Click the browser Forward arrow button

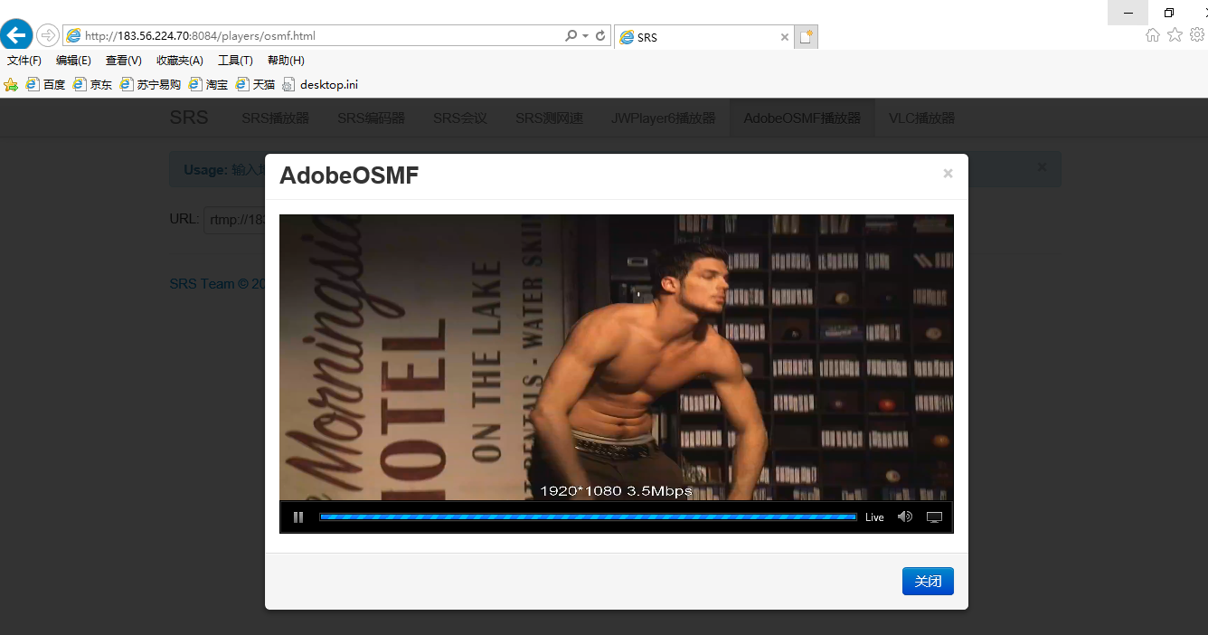[47, 35]
